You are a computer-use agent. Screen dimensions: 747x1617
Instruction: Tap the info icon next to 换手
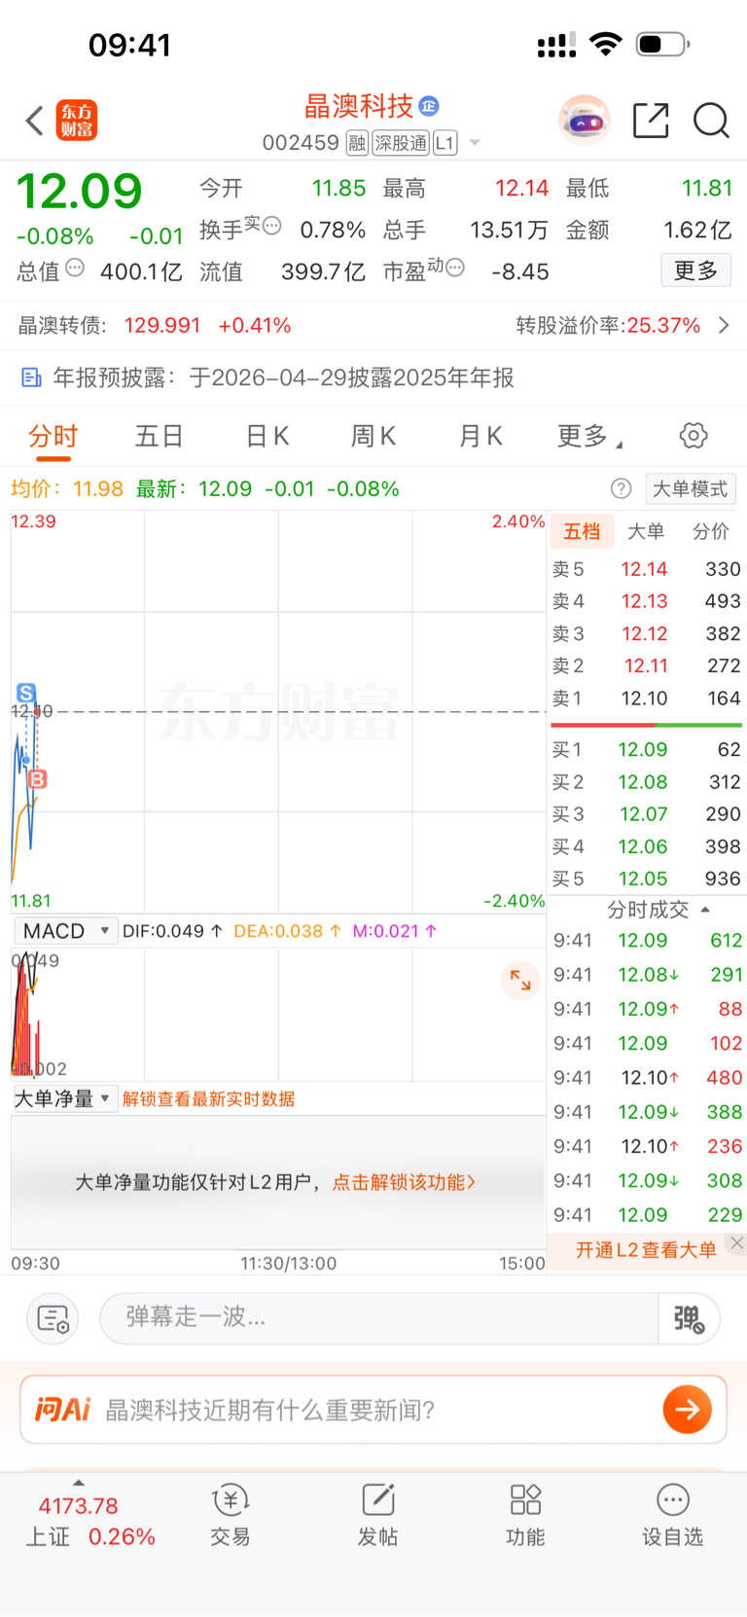pos(272,225)
